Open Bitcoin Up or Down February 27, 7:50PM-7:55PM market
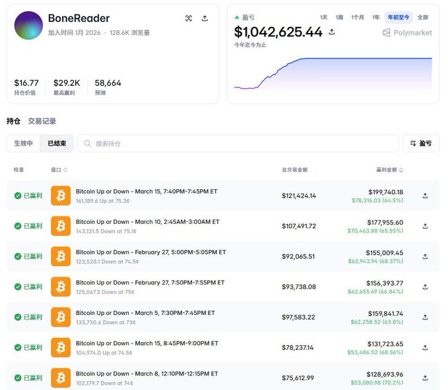The width and height of the screenshot is (448, 390). (150, 283)
